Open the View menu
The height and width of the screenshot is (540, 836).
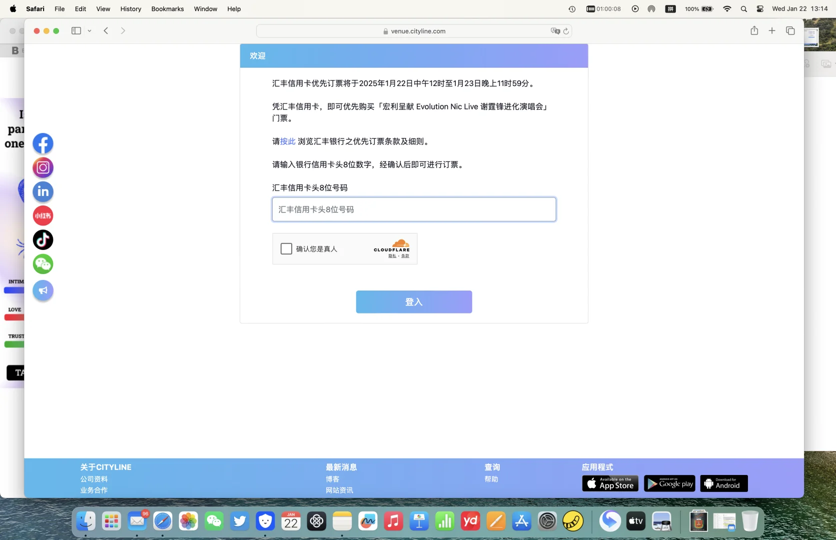point(103,9)
